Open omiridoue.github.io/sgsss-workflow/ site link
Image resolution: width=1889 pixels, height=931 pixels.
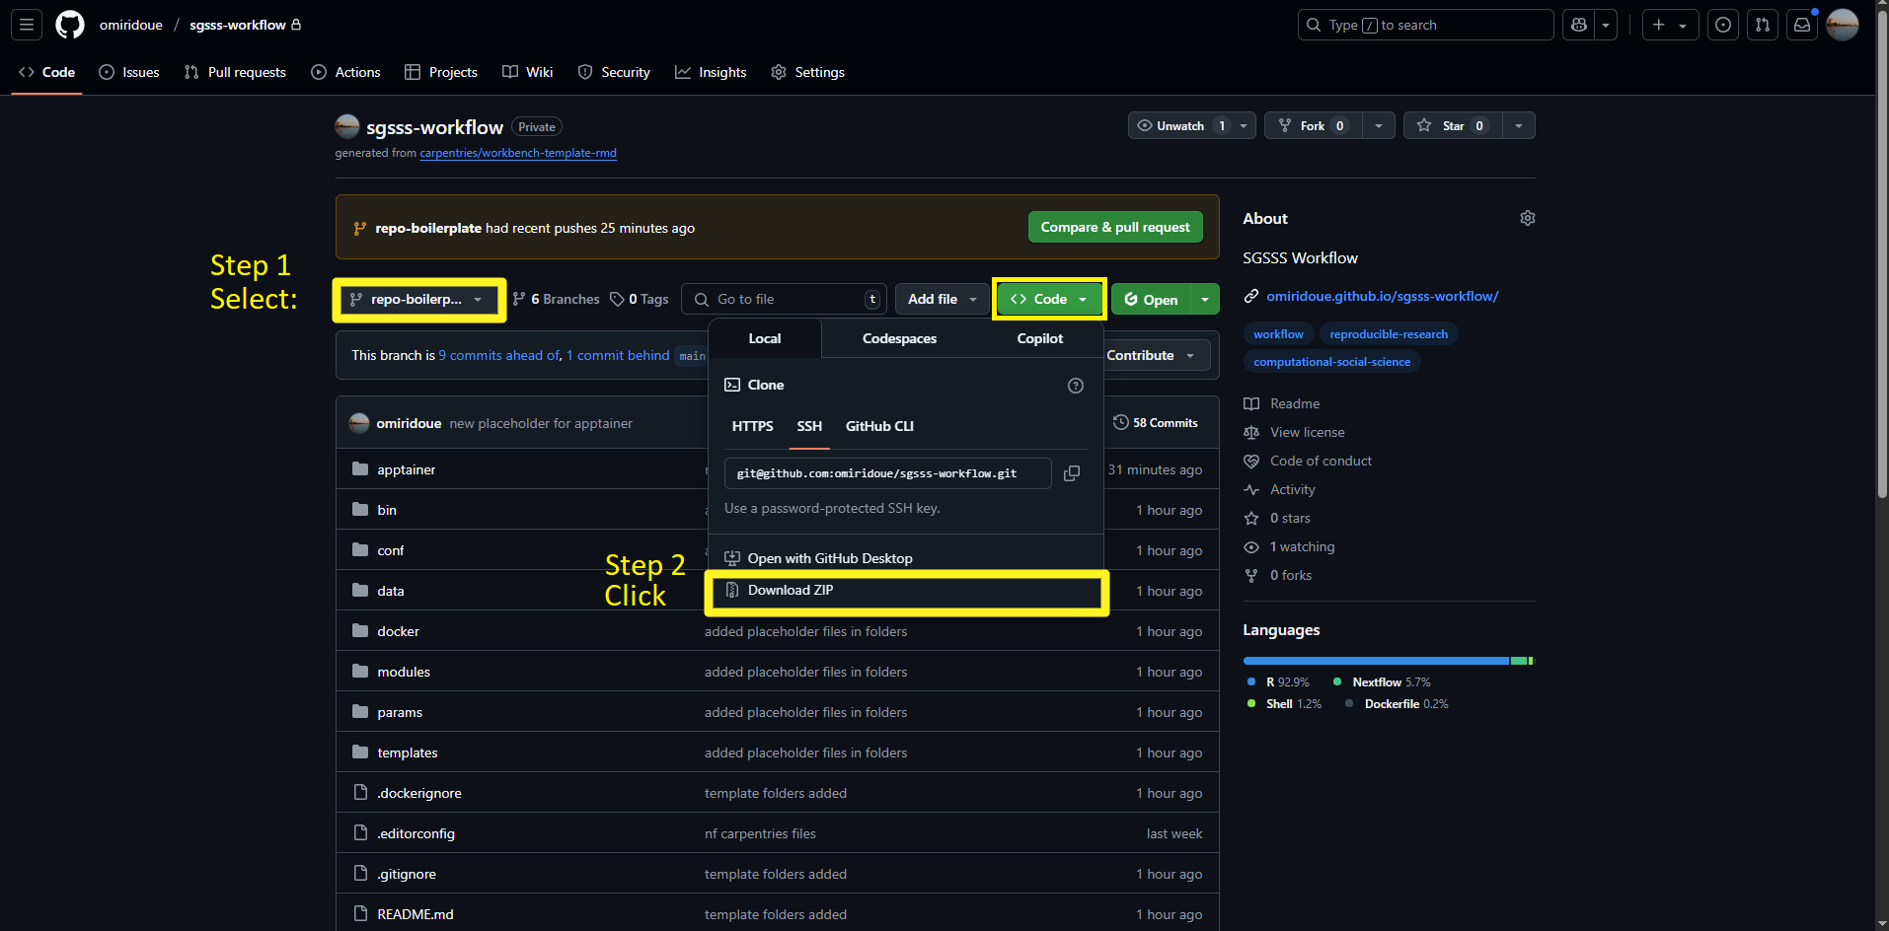[x=1382, y=296]
